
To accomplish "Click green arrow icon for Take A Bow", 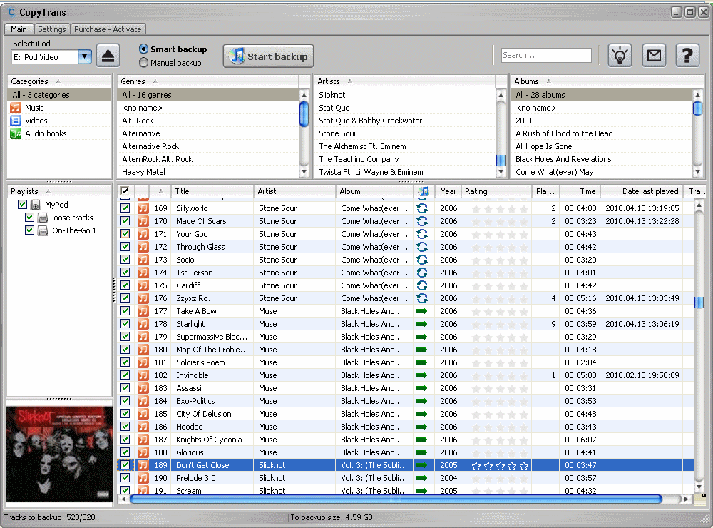I will (422, 311).
